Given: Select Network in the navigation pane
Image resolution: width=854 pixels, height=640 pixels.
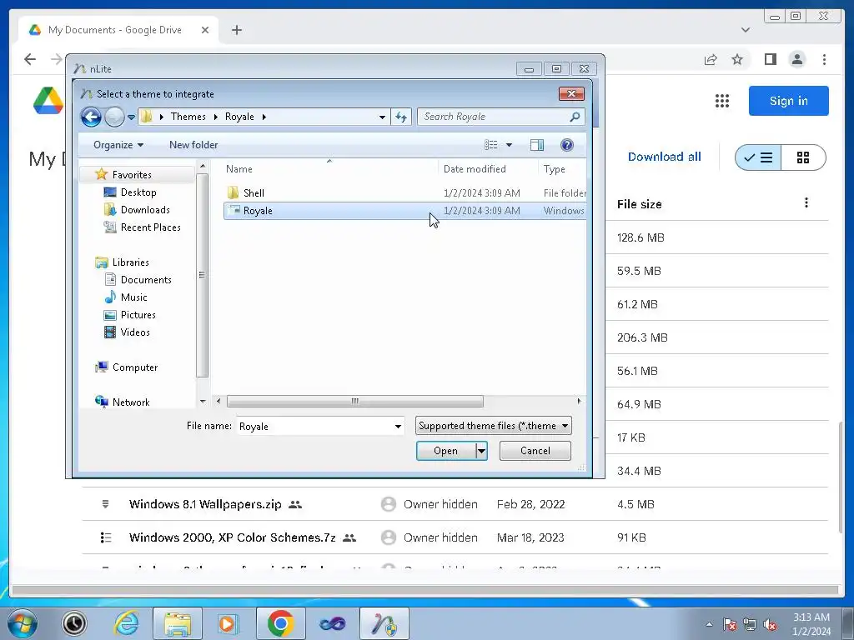Looking at the screenshot, I should click(131, 402).
